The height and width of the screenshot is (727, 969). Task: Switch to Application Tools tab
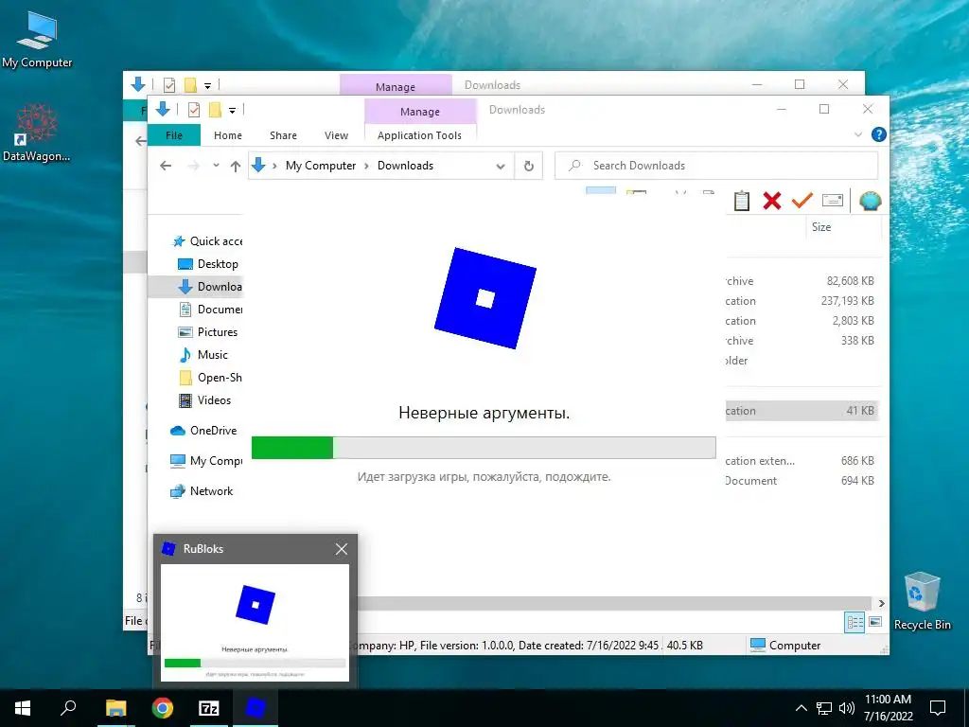pos(419,135)
